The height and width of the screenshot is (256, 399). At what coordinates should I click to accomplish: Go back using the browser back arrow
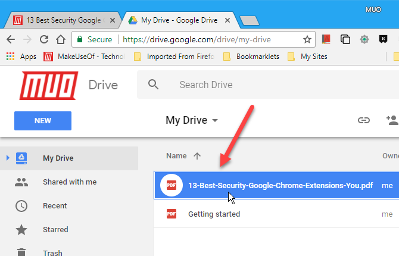pos(11,39)
